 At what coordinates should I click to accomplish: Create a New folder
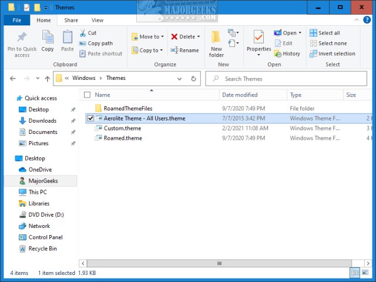pos(216,44)
